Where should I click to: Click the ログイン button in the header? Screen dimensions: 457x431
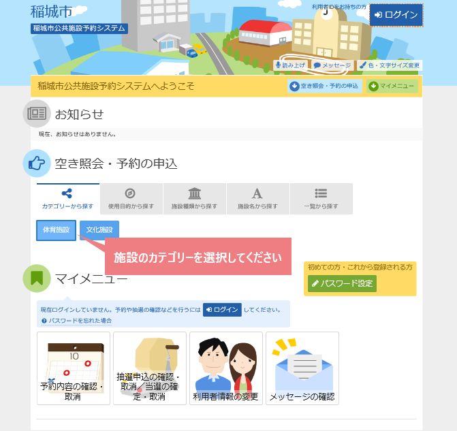point(396,15)
